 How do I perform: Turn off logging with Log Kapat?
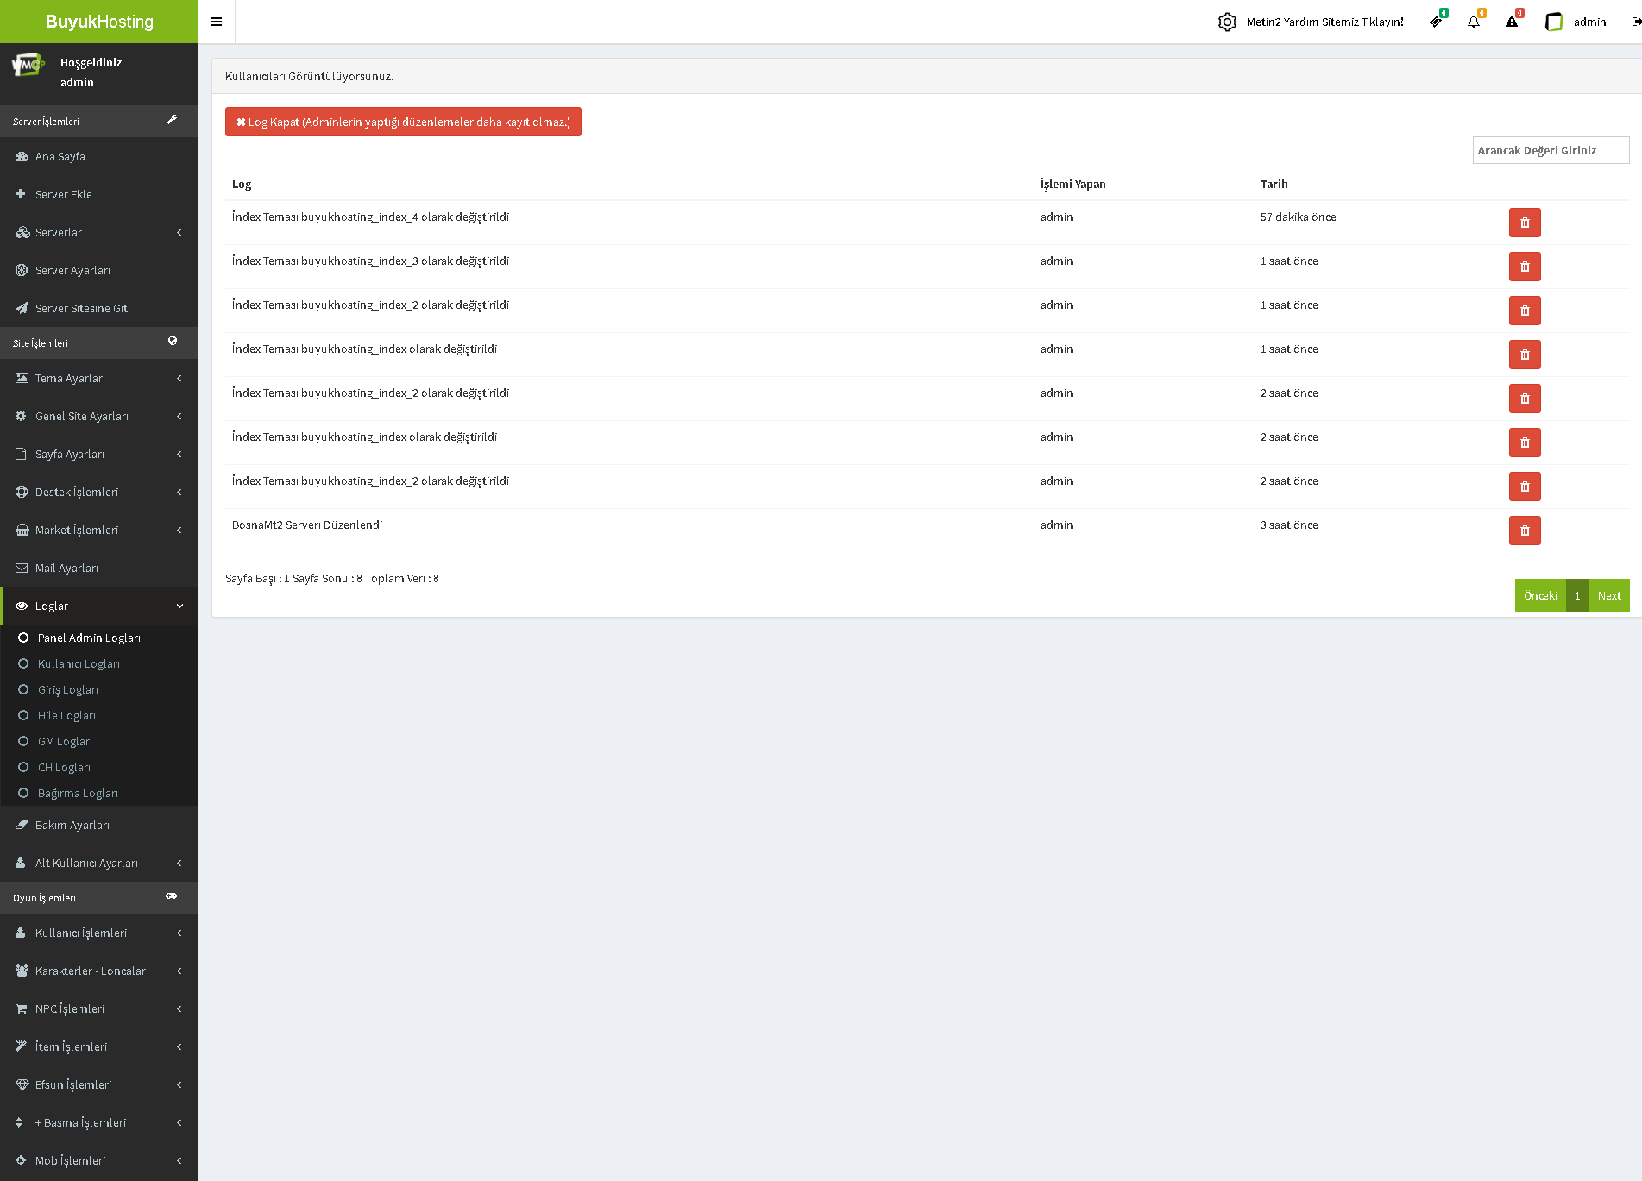tap(403, 122)
